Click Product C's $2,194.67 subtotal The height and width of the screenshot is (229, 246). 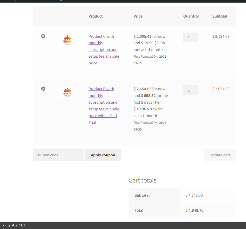(x=221, y=36)
